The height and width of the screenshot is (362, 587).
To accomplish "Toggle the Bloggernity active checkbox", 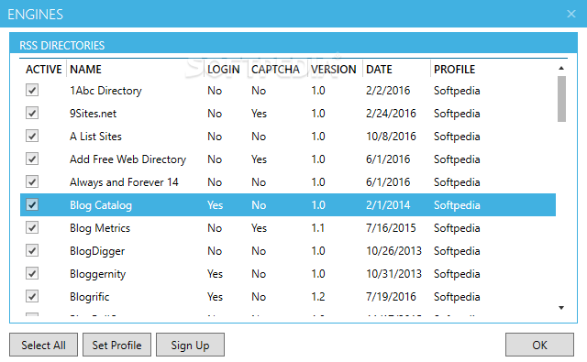I will (x=32, y=273).
